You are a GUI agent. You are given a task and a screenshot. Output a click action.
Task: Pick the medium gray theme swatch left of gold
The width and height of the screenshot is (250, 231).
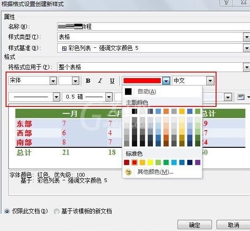[x=174, y=111]
